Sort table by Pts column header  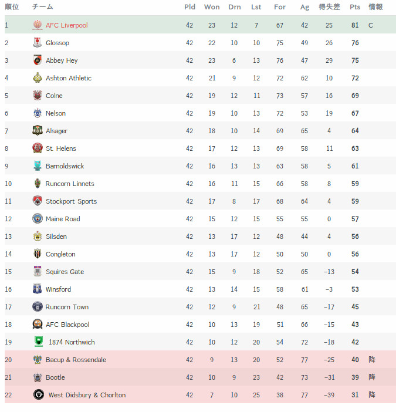click(x=355, y=7)
